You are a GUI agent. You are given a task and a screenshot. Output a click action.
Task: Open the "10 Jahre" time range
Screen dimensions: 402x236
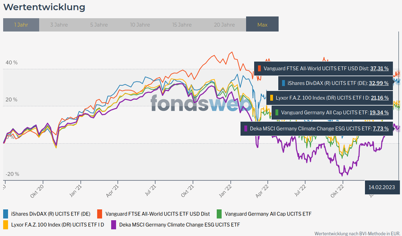coord(140,25)
